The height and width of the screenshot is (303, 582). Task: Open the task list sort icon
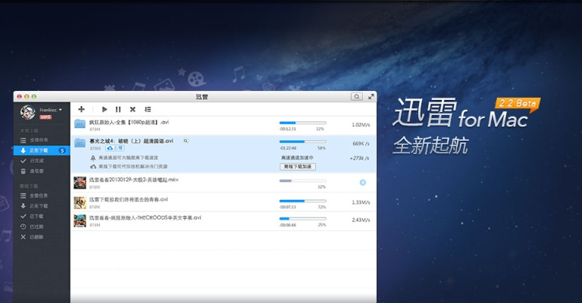click(x=148, y=110)
